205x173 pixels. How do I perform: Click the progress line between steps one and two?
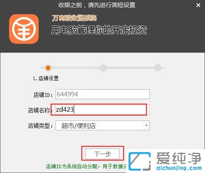click(x=75, y=68)
